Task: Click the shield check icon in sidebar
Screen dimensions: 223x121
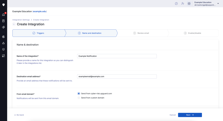Action: pos(4,49)
